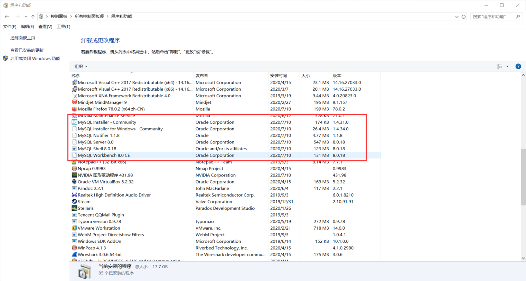The width and height of the screenshot is (526, 281).
Task: Click the Visual C++ 2017 x64 icon
Action: [x=74, y=83]
